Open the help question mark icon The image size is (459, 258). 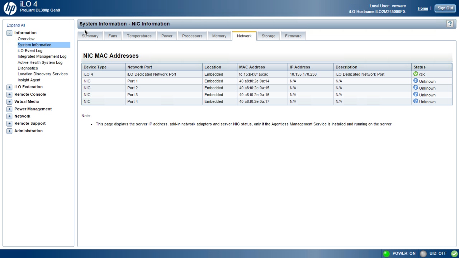(450, 24)
